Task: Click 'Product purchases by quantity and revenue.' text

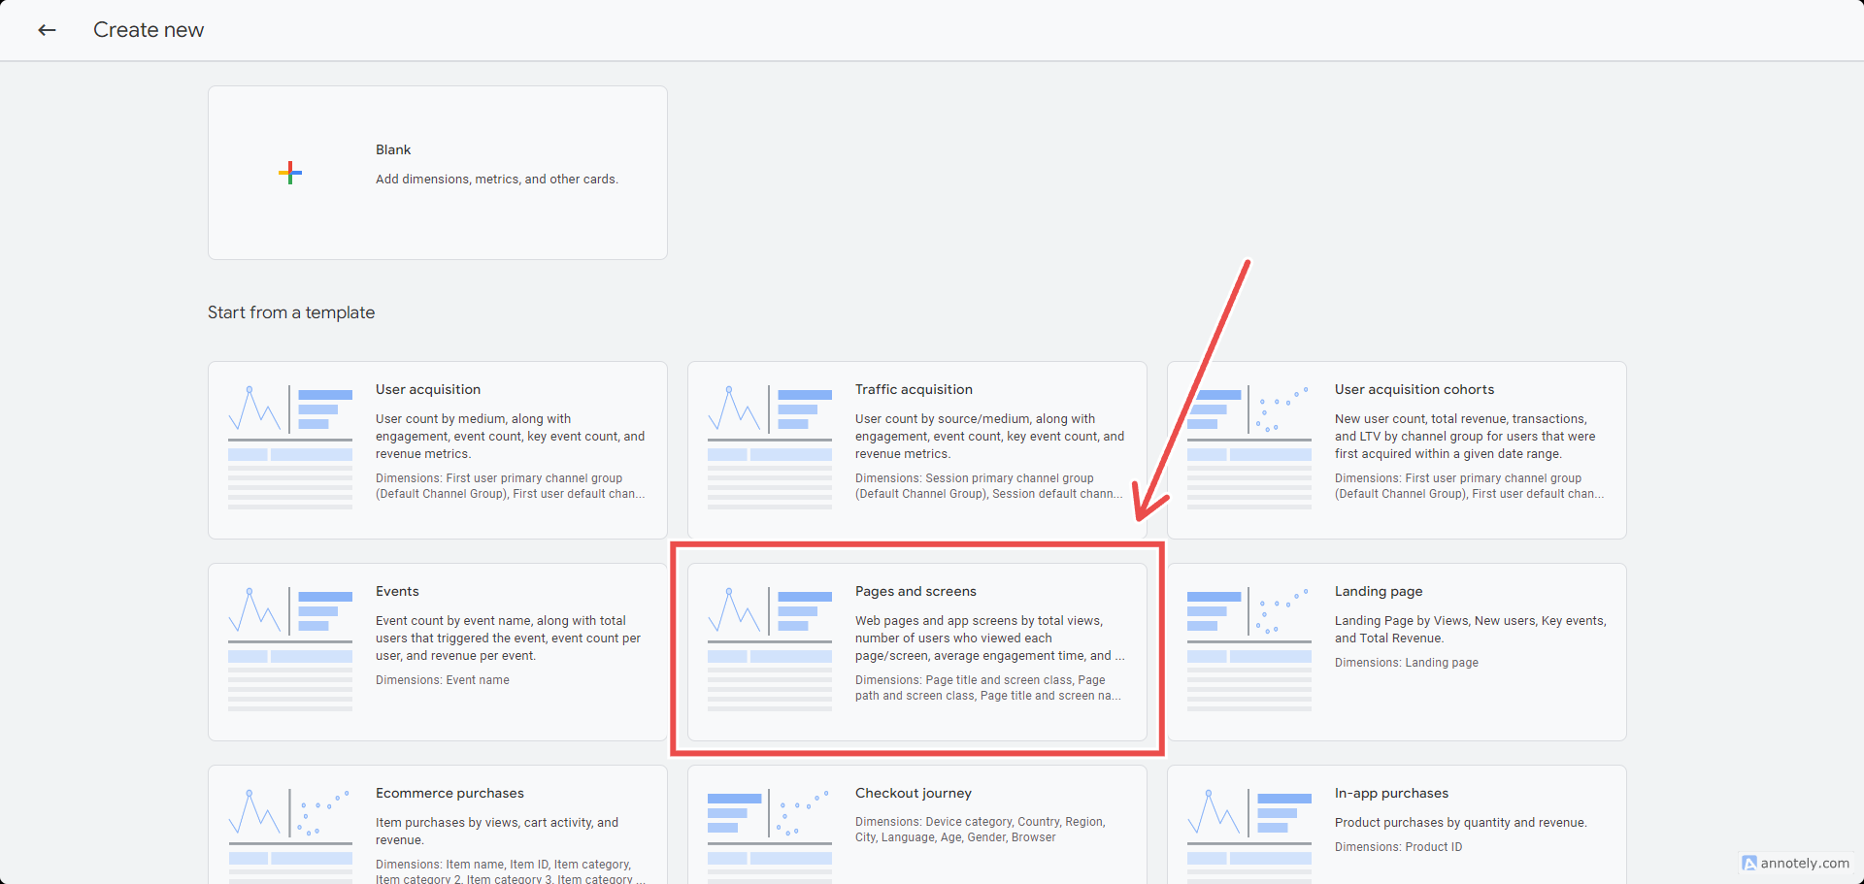Action: point(1461,823)
